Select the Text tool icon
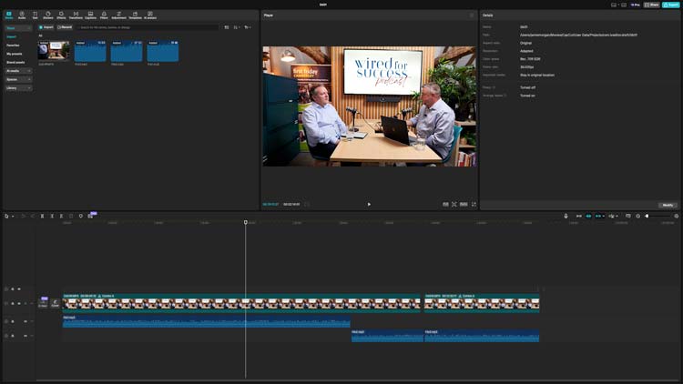Viewport: 683px width, 384px height. 35,15
